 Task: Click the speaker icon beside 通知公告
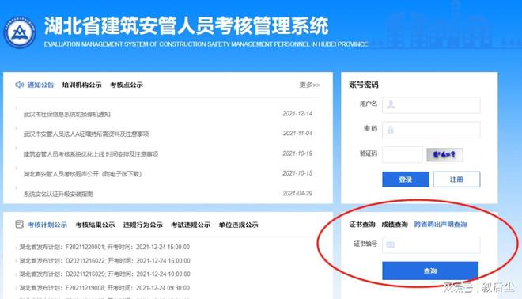pos(19,85)
